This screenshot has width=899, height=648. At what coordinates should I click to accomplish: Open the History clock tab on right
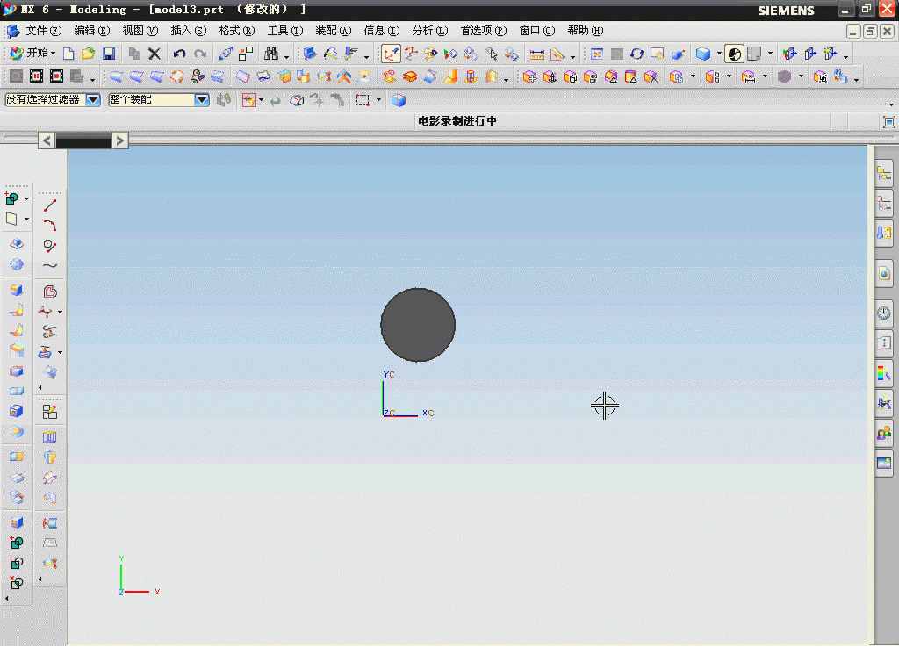click(x=884, y=313)
